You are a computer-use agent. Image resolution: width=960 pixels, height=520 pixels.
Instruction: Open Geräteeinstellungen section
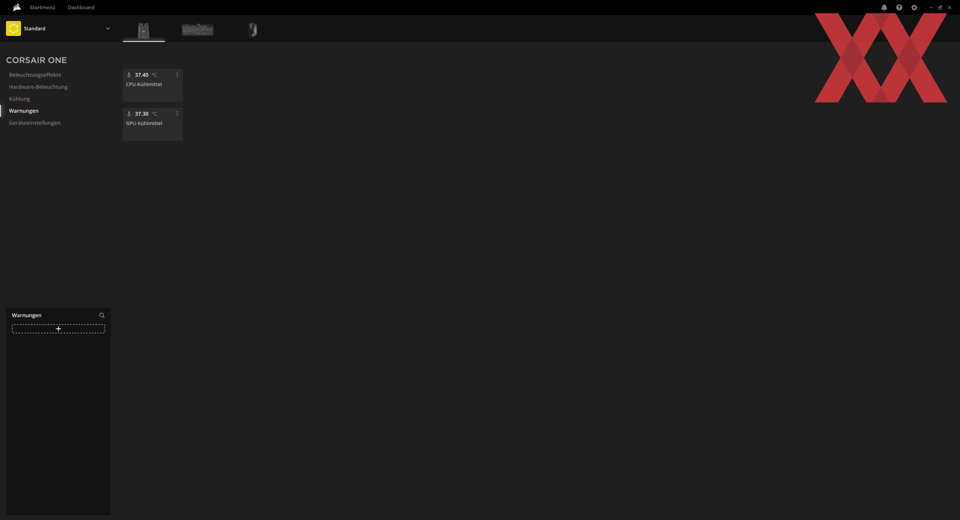(x=34, y=123)
